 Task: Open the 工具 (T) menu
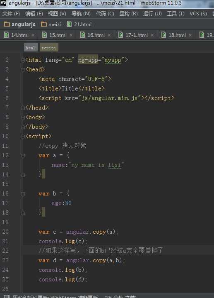(x=176, y=14)
